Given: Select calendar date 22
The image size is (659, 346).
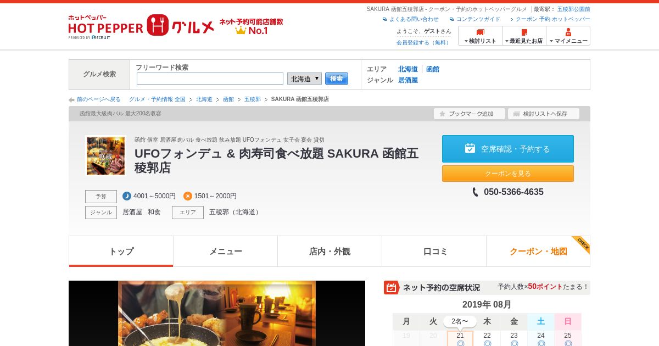Looking at the screenshot, I should click(x=487, y=338).
